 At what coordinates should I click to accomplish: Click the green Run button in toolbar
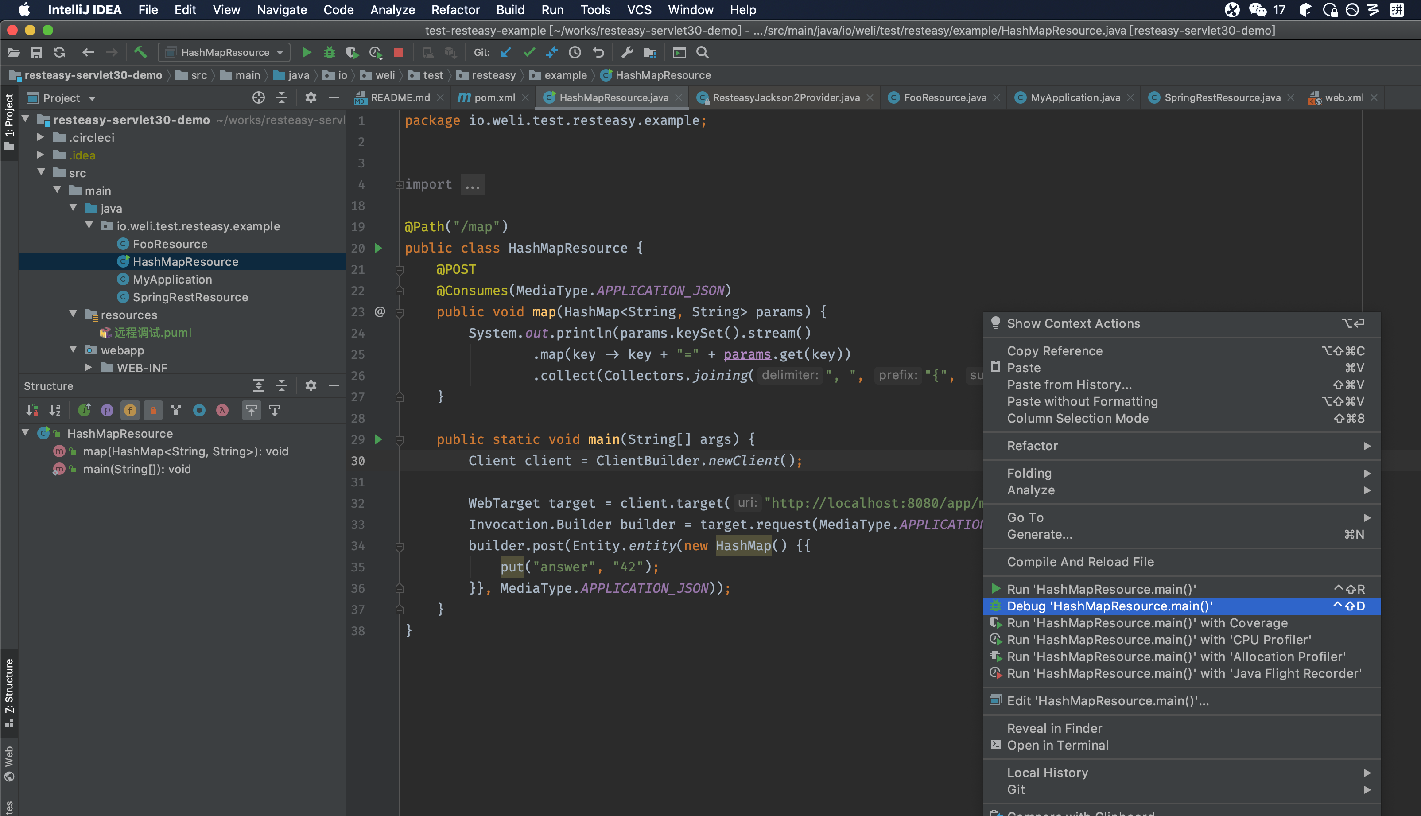click(307, 52)
